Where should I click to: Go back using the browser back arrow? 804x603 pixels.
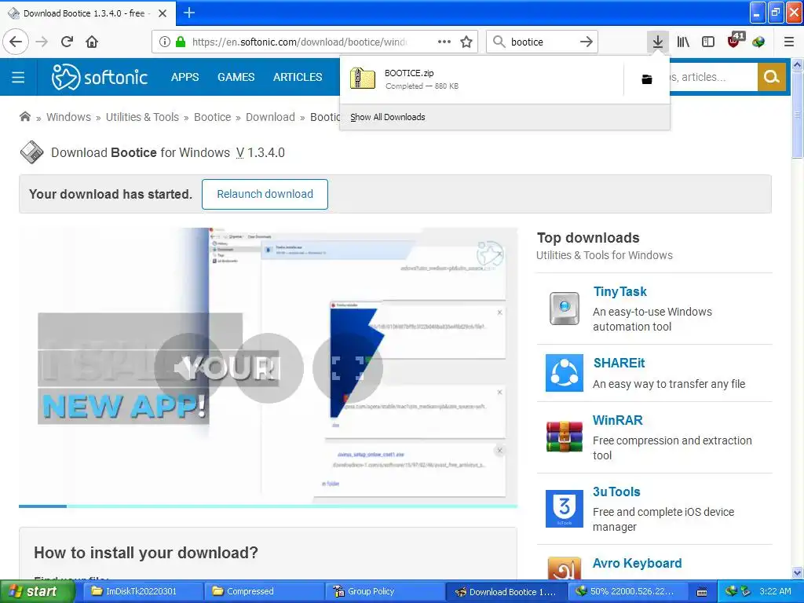click(x=16, y=42)
